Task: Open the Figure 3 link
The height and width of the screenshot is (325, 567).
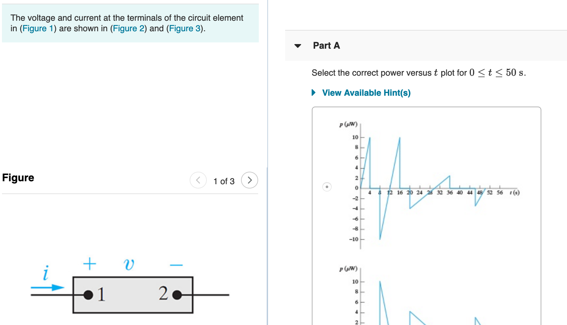Action: (x=184, y=28)
